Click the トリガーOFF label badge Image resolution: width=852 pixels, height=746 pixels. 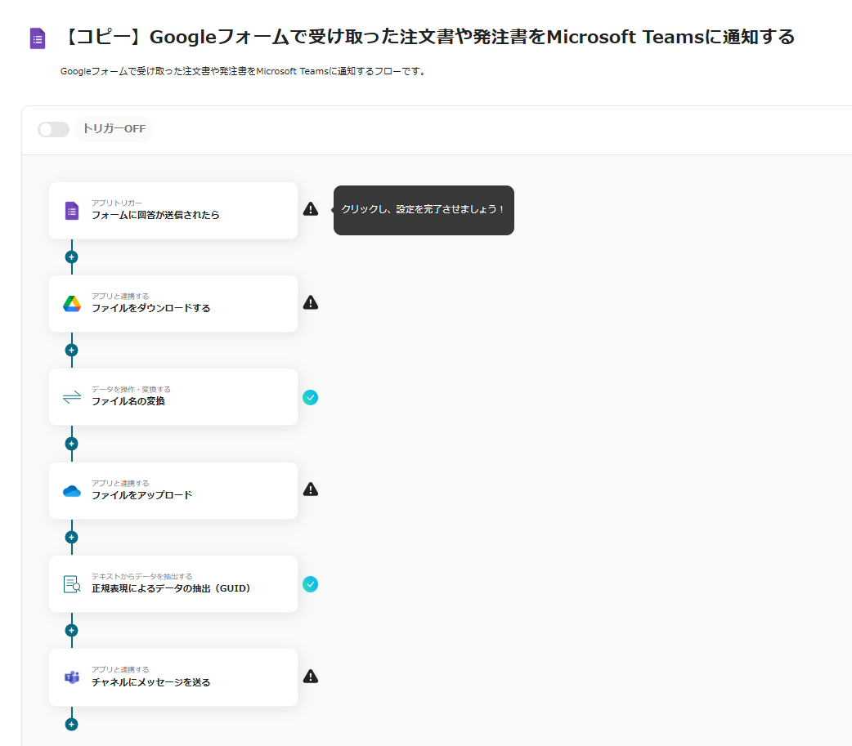point(114,129)
